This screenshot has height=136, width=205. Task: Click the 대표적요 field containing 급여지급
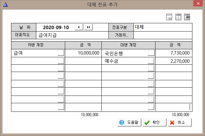pos(72,35)
